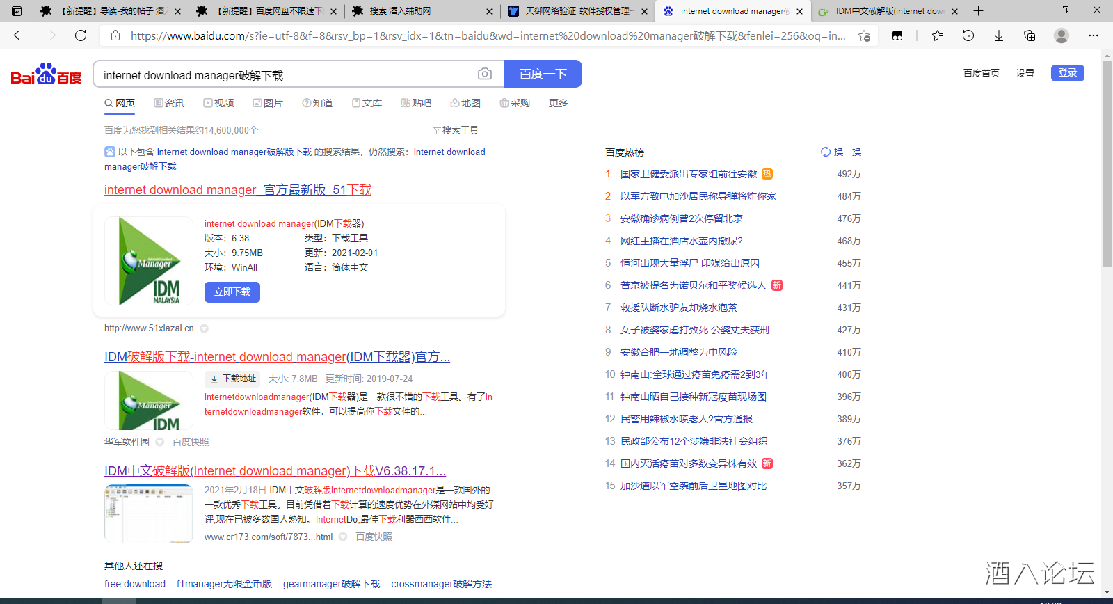Select the 知道 search category
1113x604 pixels.
(x=317, y=103)
